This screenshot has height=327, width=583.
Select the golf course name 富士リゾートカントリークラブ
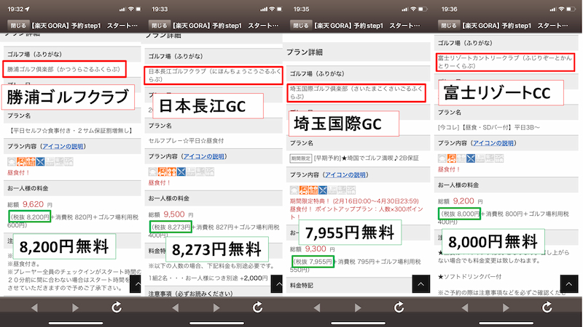click(x=504, y=62)
